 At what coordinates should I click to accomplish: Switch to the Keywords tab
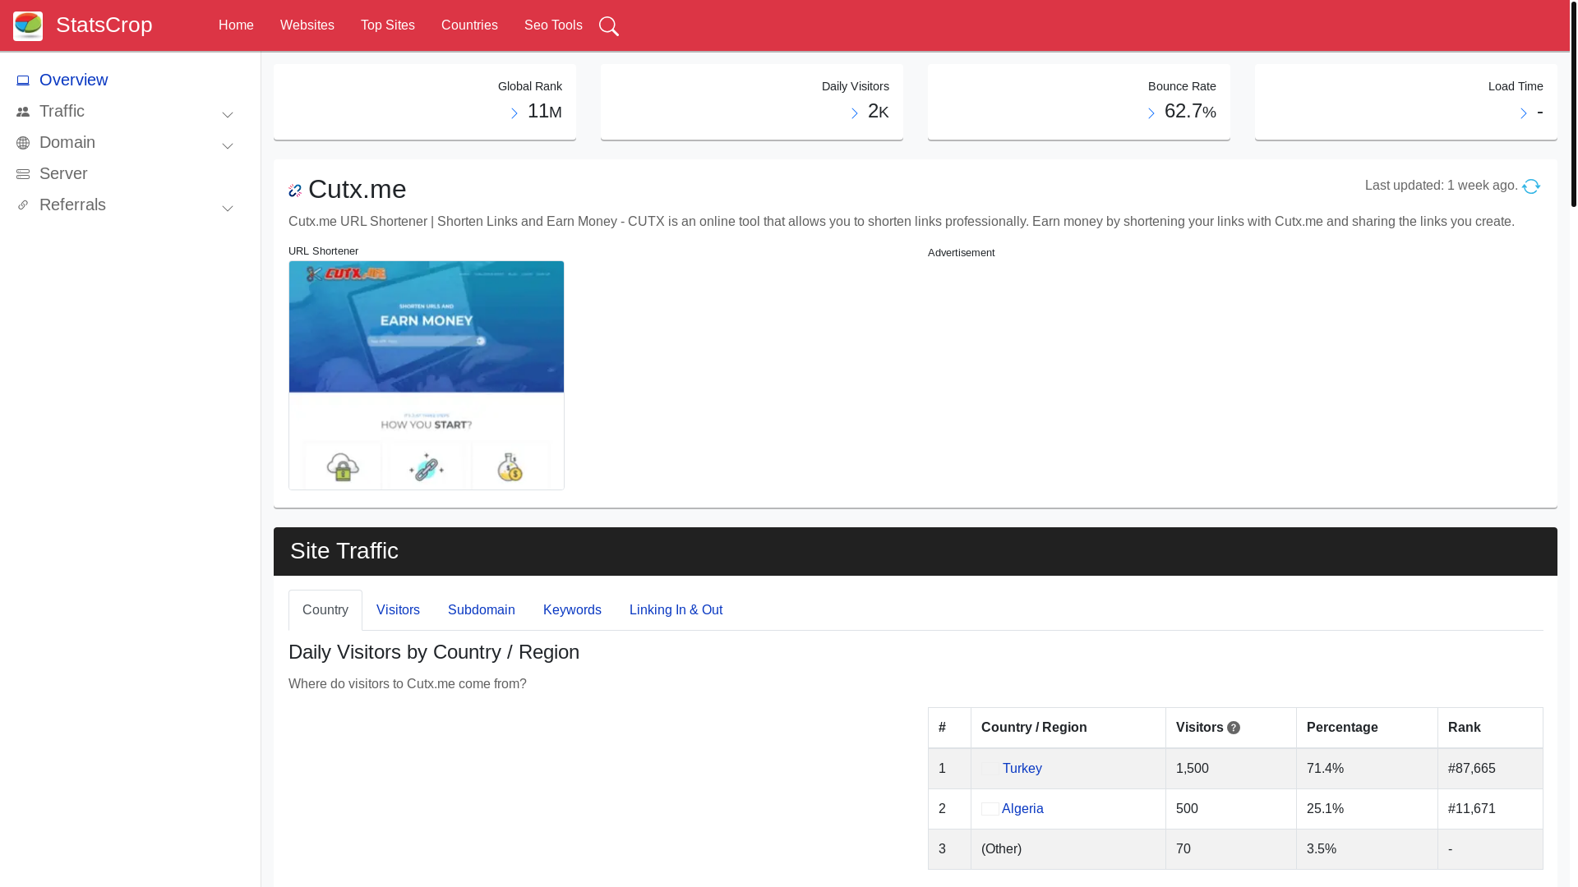572,610
